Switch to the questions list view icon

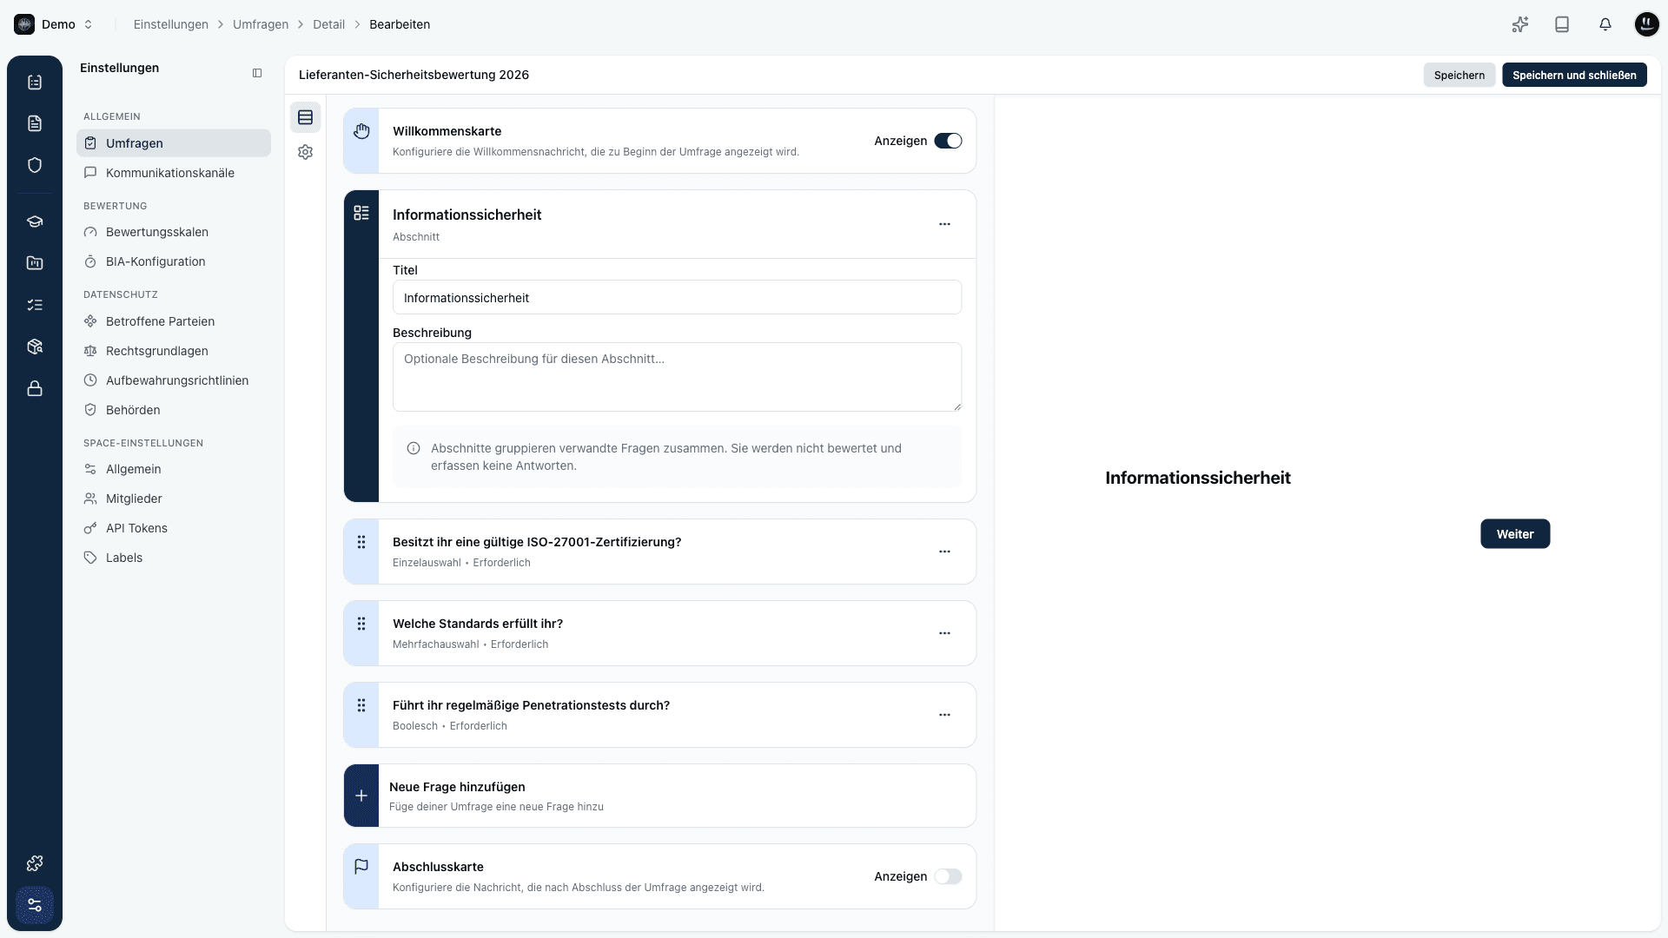[x=305, y=117]
